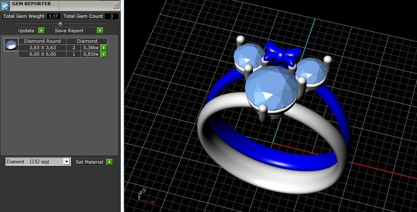
Task: Click green arrow next to Save Report
Action: (x=100, y=31)
